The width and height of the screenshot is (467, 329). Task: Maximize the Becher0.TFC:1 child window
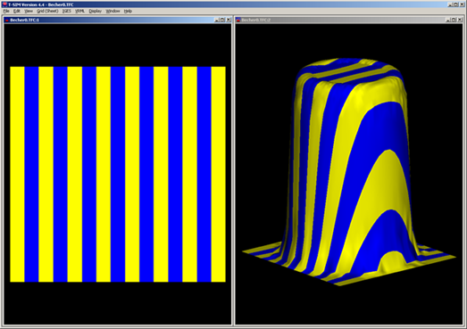coord(222,20)
